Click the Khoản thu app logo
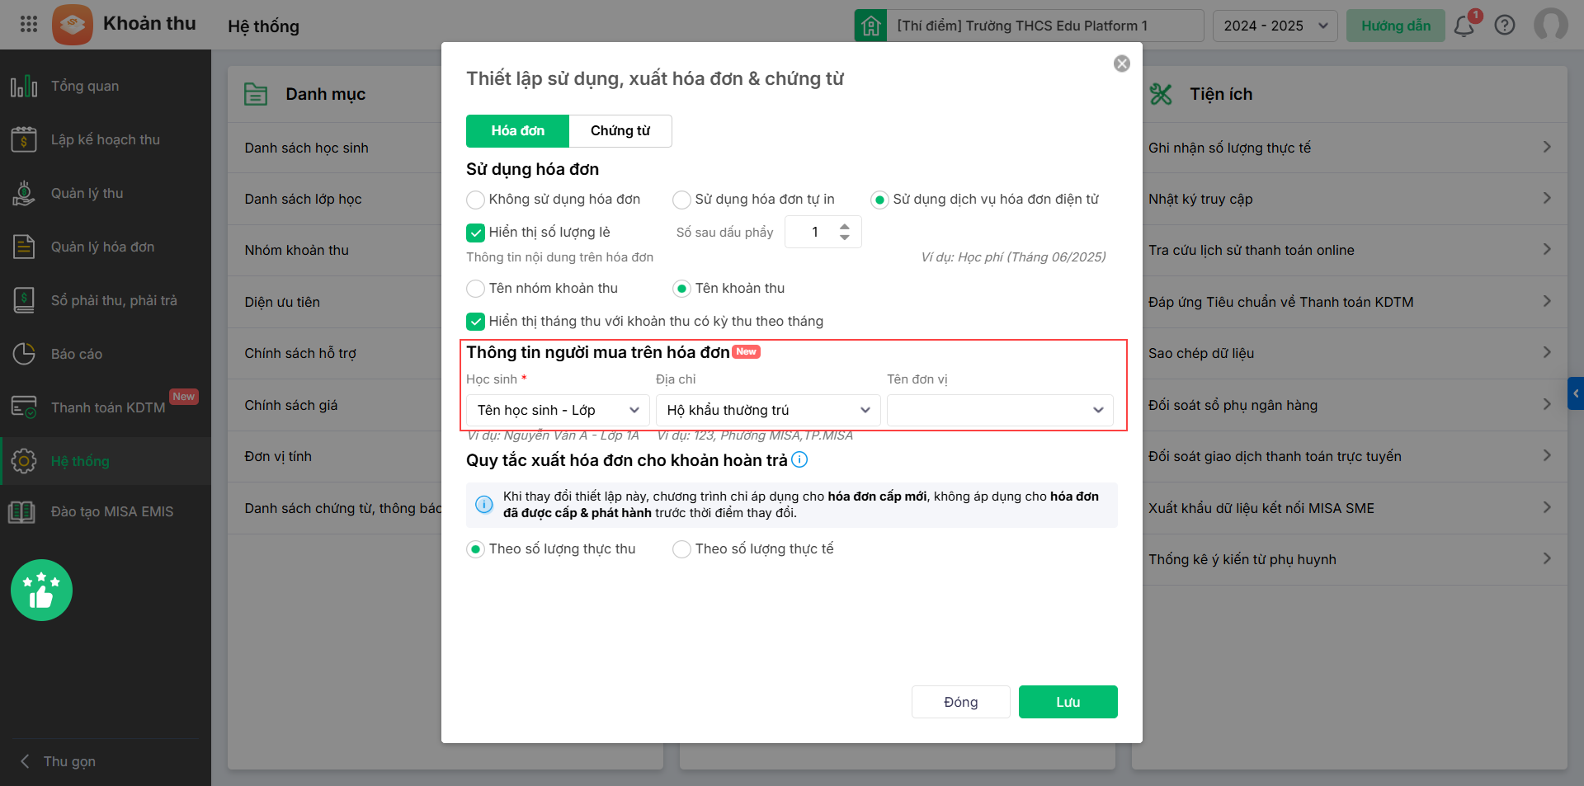Screen dimensions: 1584x786 (73, 25)
